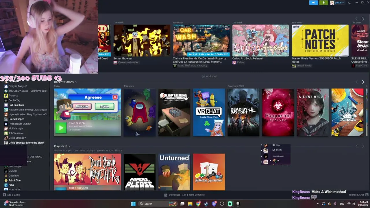Advance What's New carousel with right arrow
370x208 pixels.
[x=363, y=19]
